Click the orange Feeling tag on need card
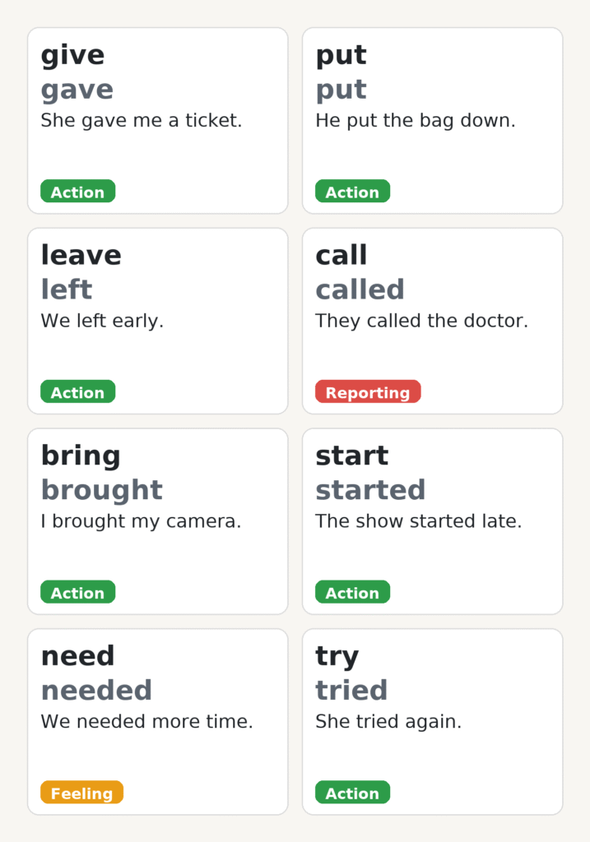 tap(81, 793)
